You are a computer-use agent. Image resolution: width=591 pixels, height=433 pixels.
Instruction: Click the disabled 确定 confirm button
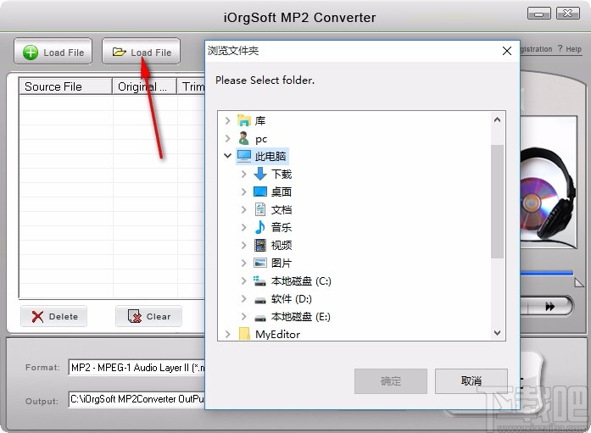391,381
